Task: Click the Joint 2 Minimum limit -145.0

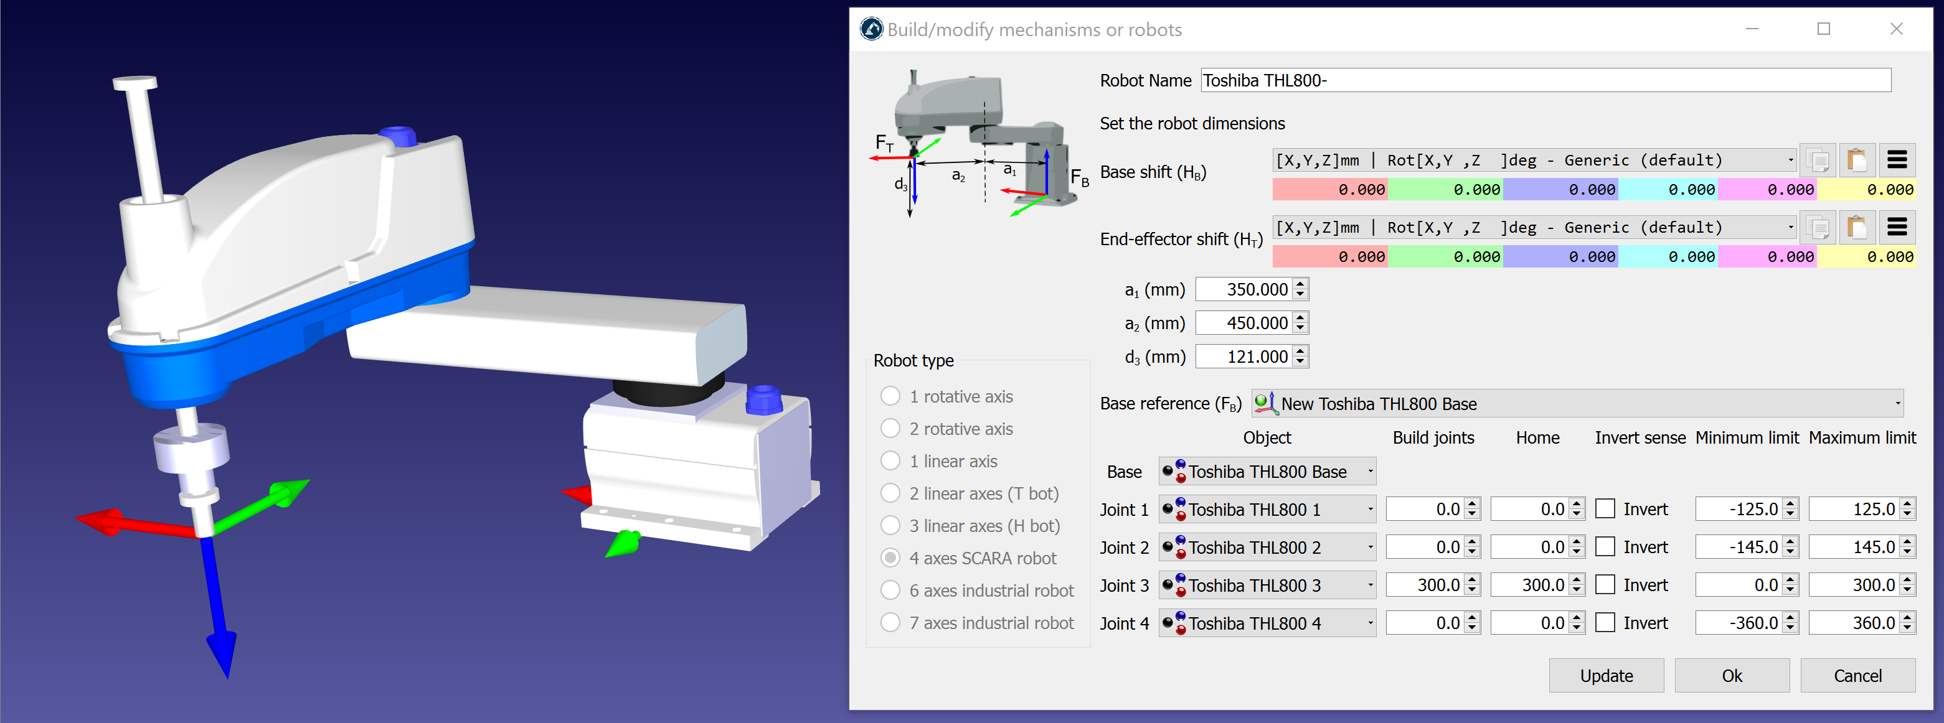Action: tap(1740, 548)
